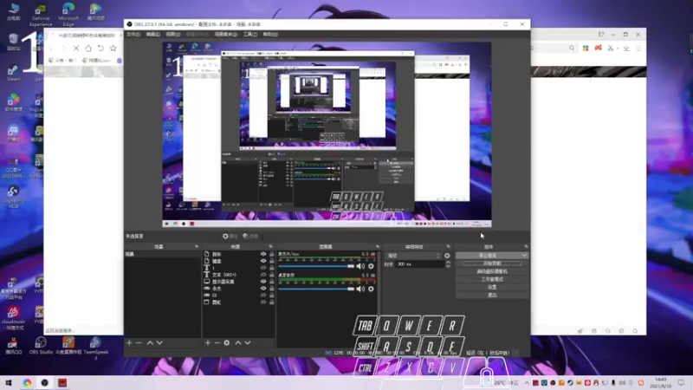Remove selected source with minus icon
Image resolution: width=693 pixels, height=390 pixels.
pos(217,342)
